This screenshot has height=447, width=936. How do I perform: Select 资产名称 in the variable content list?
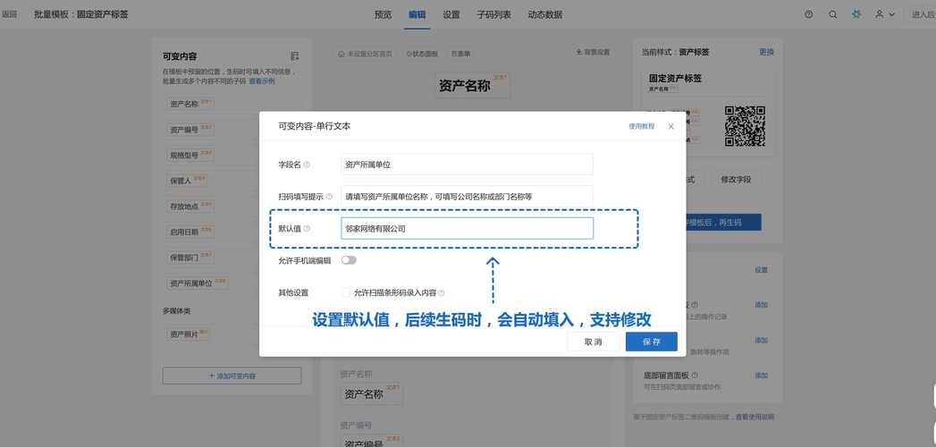tap(190, 104)
